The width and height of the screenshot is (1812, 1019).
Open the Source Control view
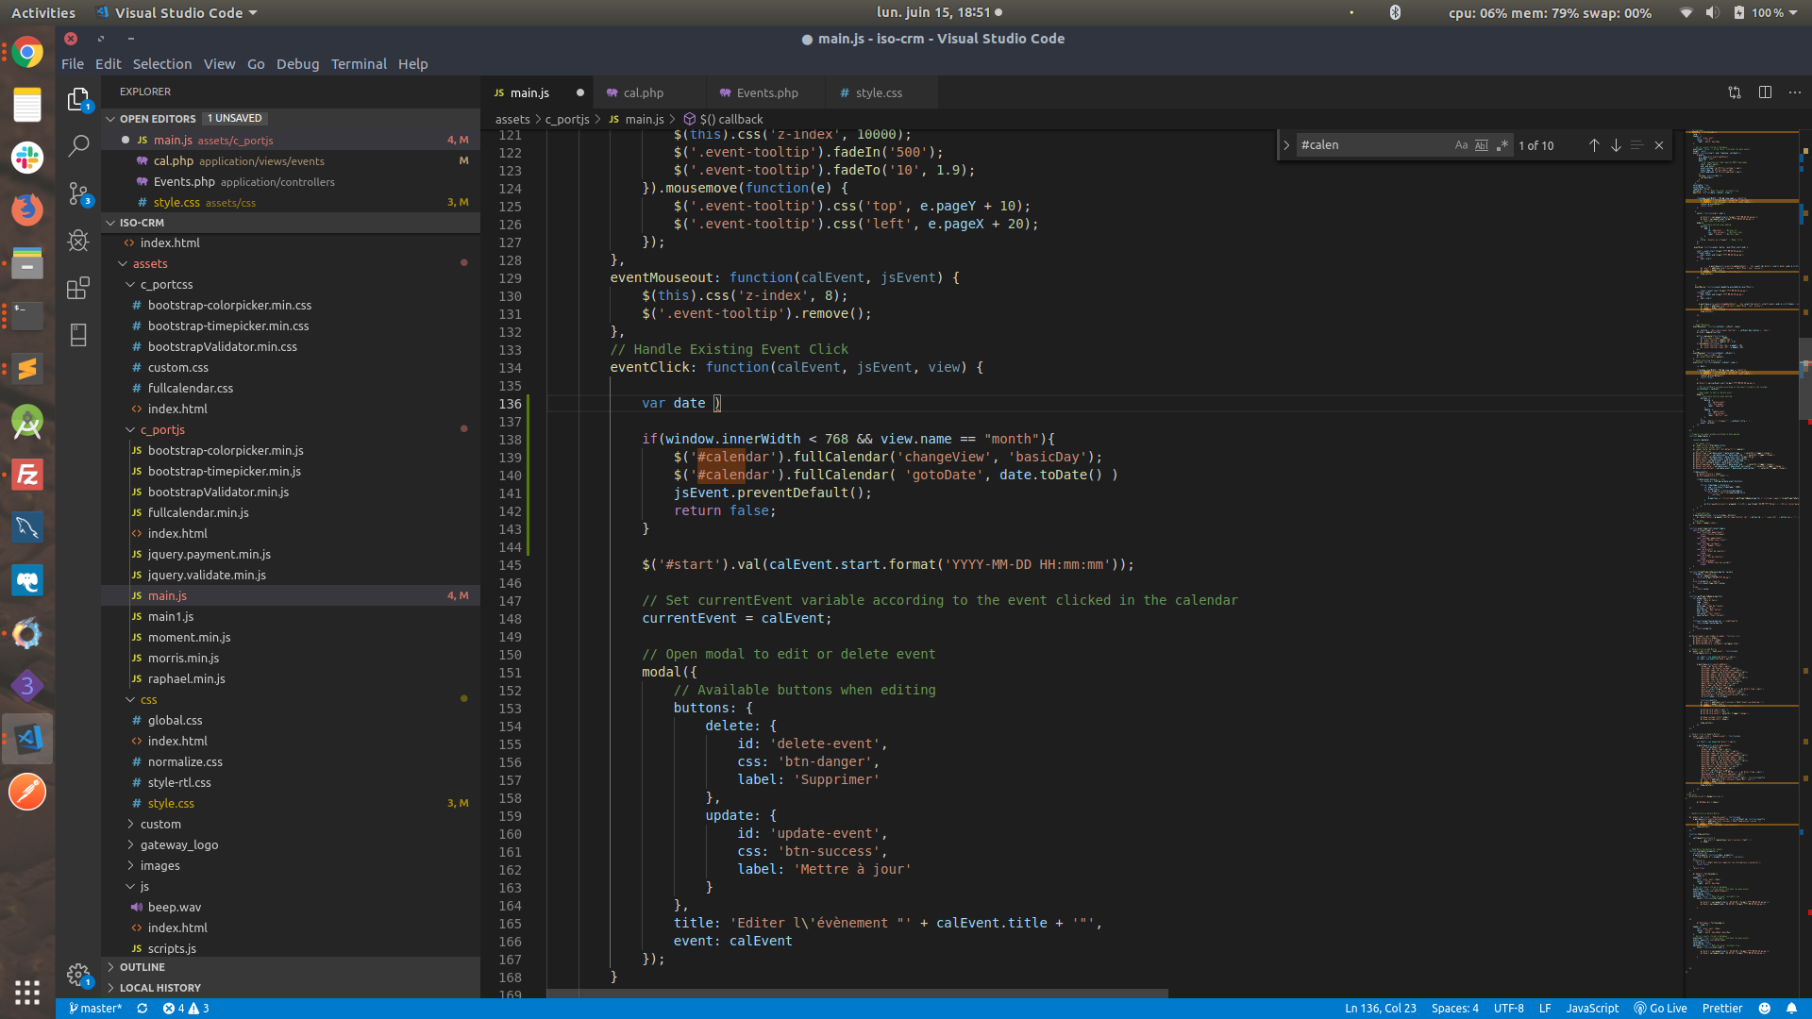click(x=78, y=193)
